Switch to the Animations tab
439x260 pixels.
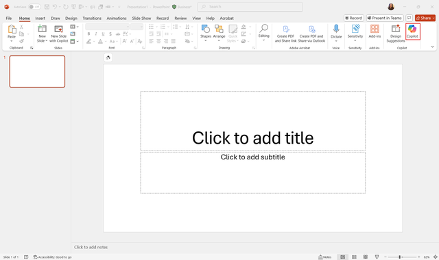(x=117, y=18)
